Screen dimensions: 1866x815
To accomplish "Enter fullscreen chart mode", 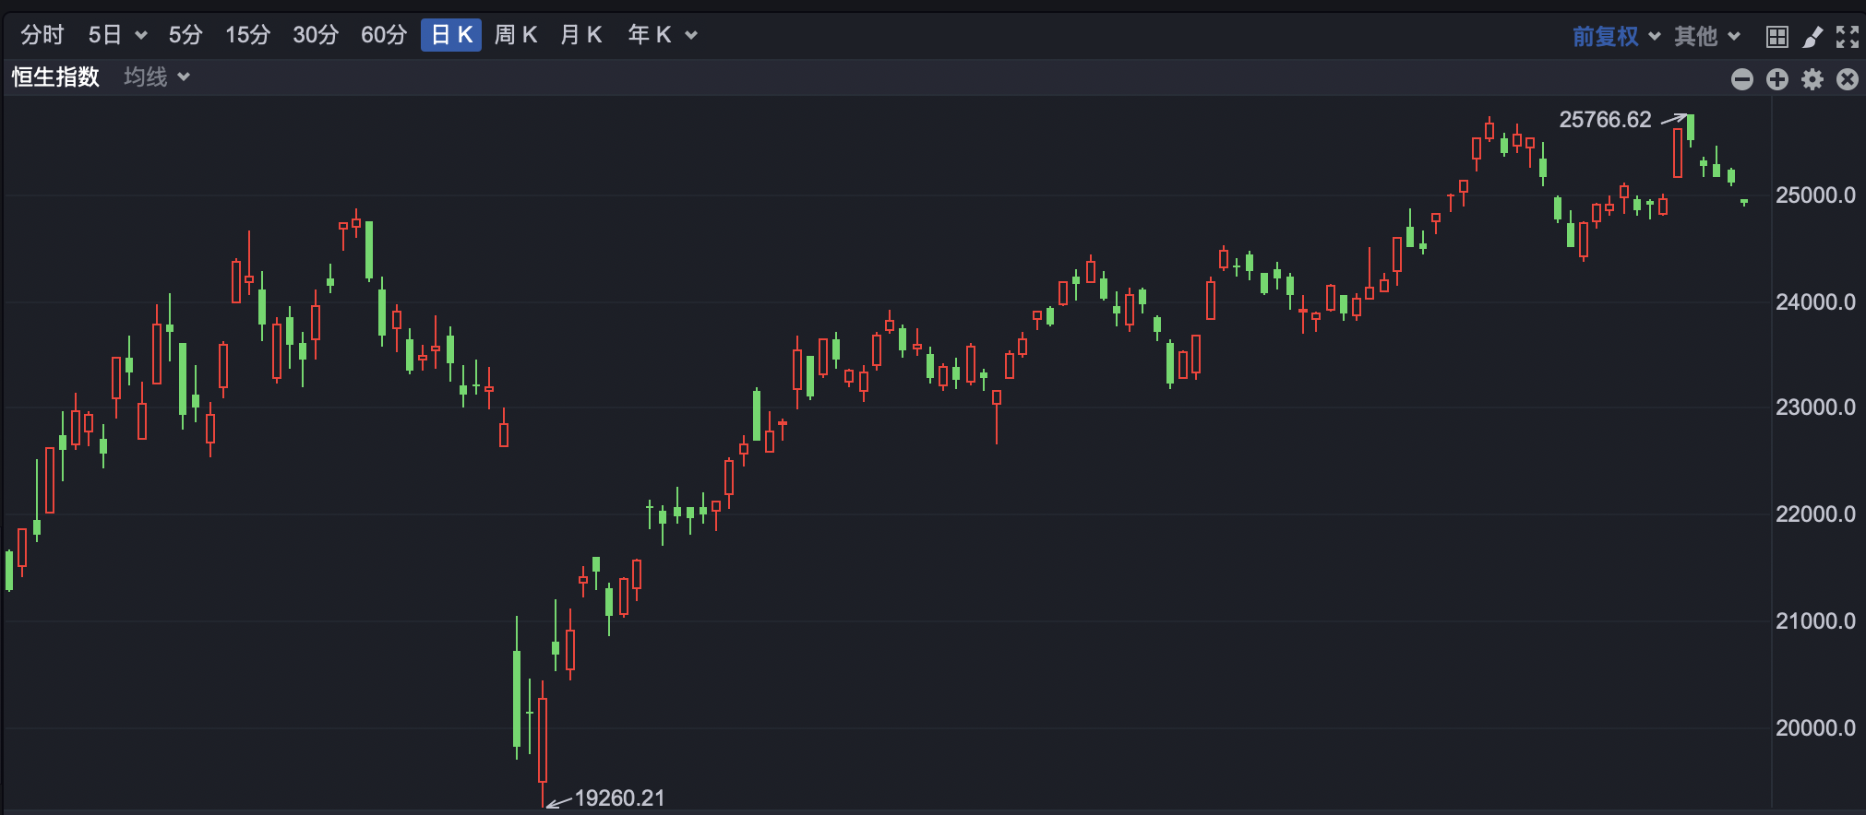I will (x=1847, y=37).
